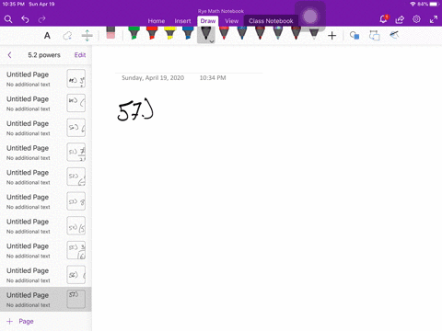Open the settings gear
This screenshot has height=331, width=442.
click(416, 19)
